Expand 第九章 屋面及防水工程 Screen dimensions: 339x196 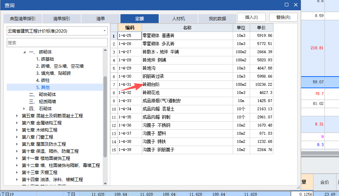17,144
